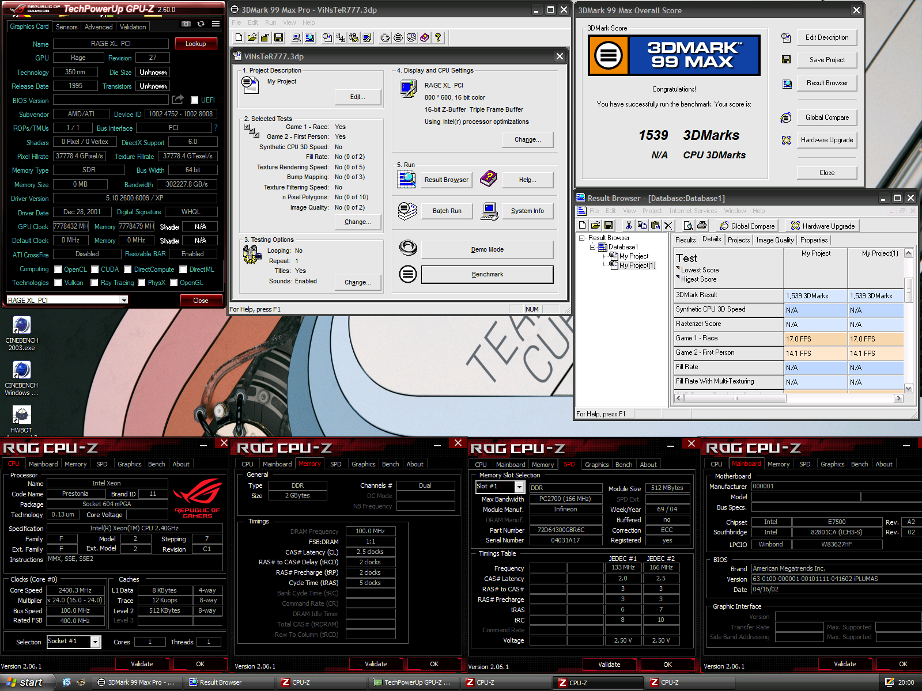
Task: Click the GPU-Z screenshot camera icon
Action: (x=186, y=24)
